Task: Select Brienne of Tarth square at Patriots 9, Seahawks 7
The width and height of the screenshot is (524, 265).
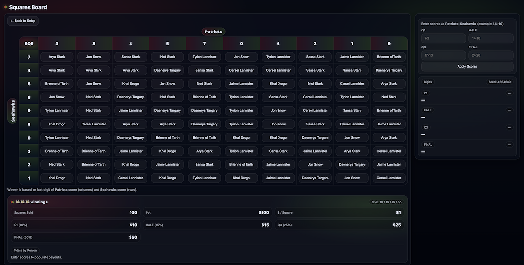Action: 389,57
